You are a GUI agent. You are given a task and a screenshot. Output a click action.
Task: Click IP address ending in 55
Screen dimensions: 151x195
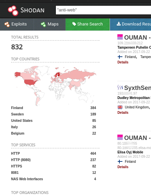127,143
